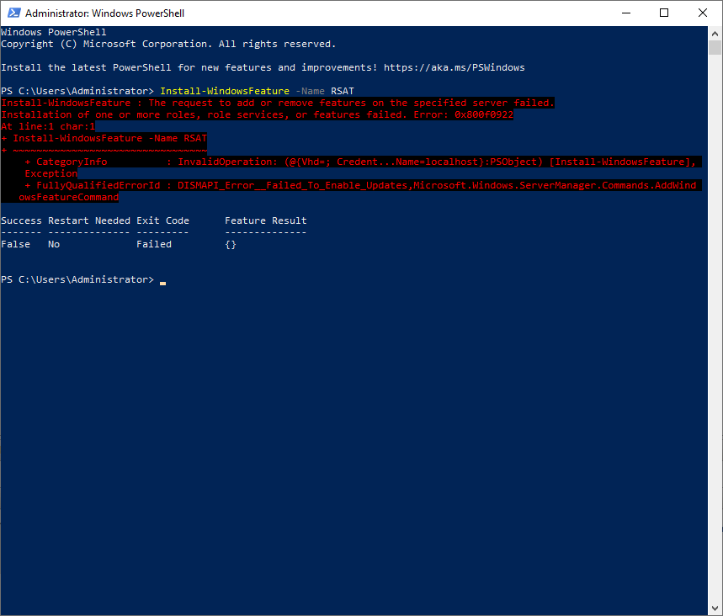Click the https://aka.ms/PSWindows URL text
The height and width of the screenshot is (616, 723).
[x=455, y=67]
